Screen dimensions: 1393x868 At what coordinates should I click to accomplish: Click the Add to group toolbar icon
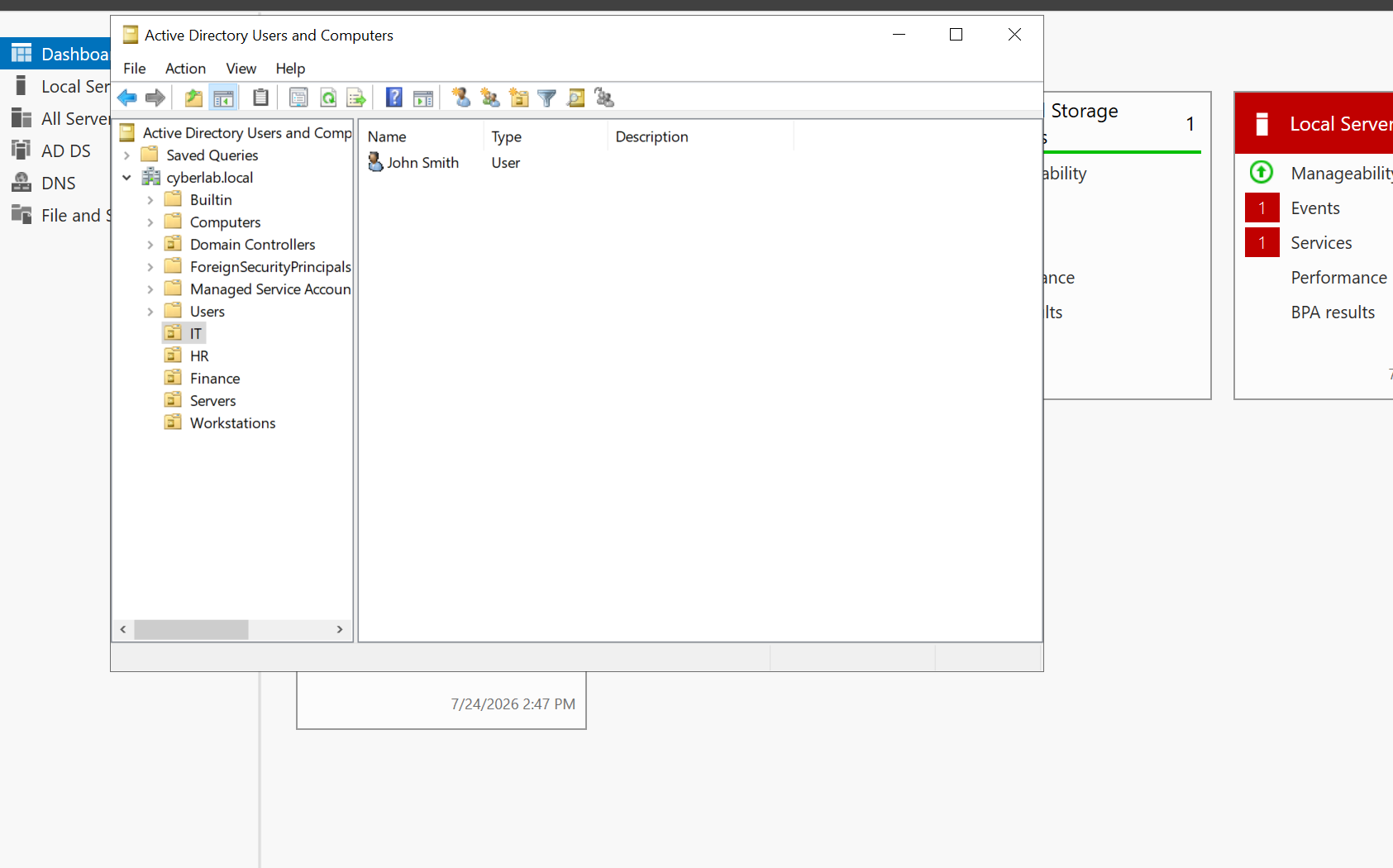pos(604,98)
